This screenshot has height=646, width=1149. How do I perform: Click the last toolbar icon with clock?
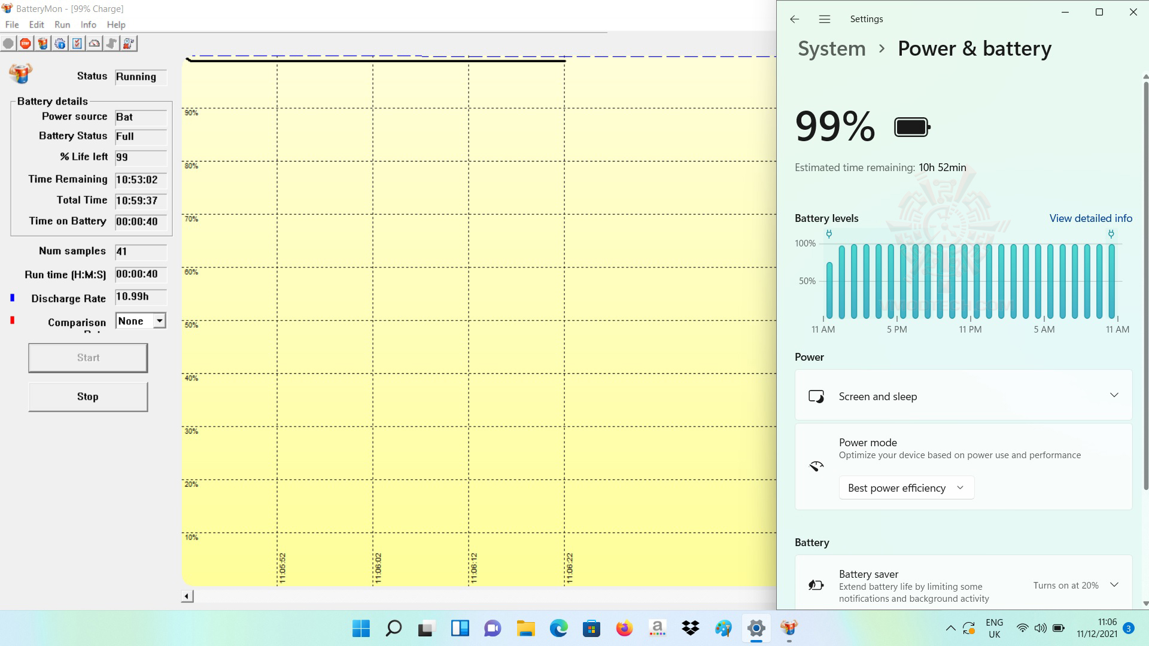click(129, 44)
